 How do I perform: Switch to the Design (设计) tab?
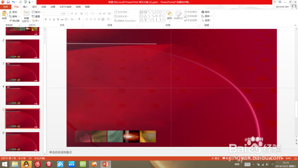point(34,7)
